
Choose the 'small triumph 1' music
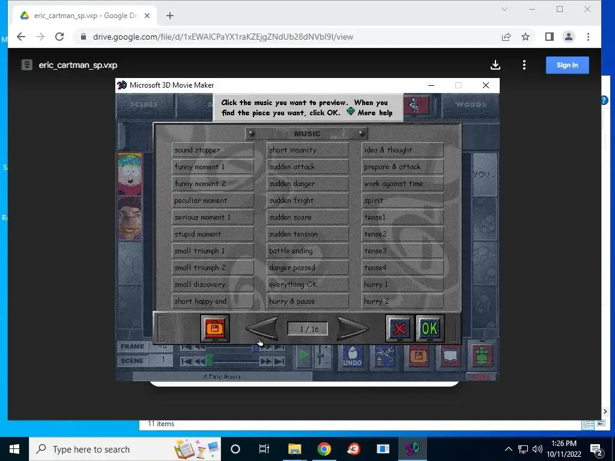click(213, 251)
